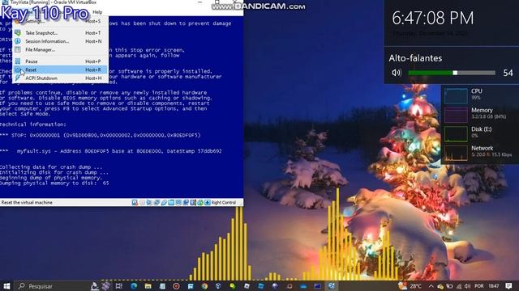Screen dimensions: 519x291
Task: Open the system tray volume icon
Action: 467,286
